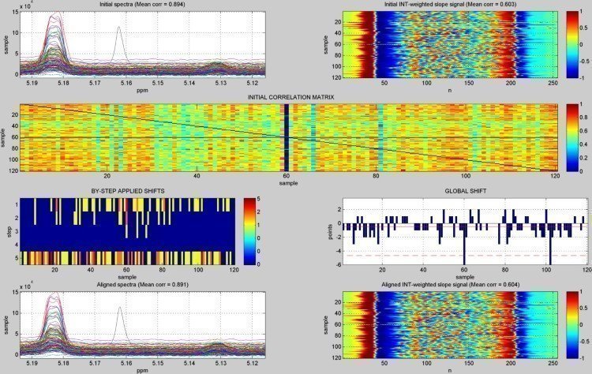Click the colorbar beside the aligned slope signal heatmap
The height and width of the screenshot is (374, 592).
(572, 326)
